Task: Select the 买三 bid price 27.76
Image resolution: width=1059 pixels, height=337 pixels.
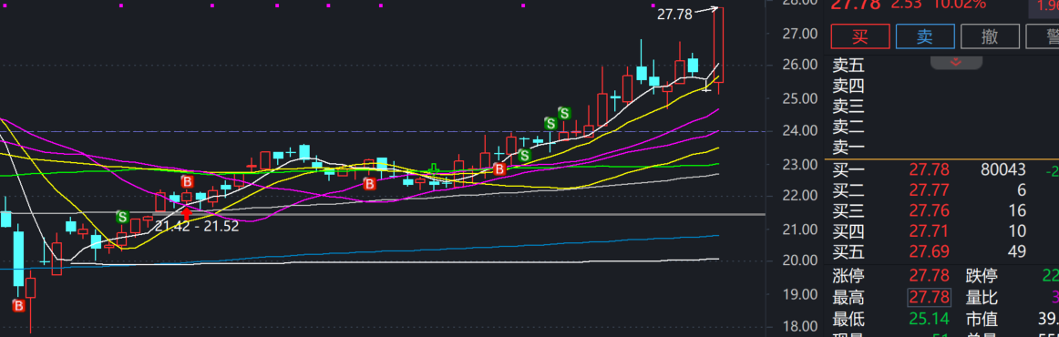Action: pos(929,210)
